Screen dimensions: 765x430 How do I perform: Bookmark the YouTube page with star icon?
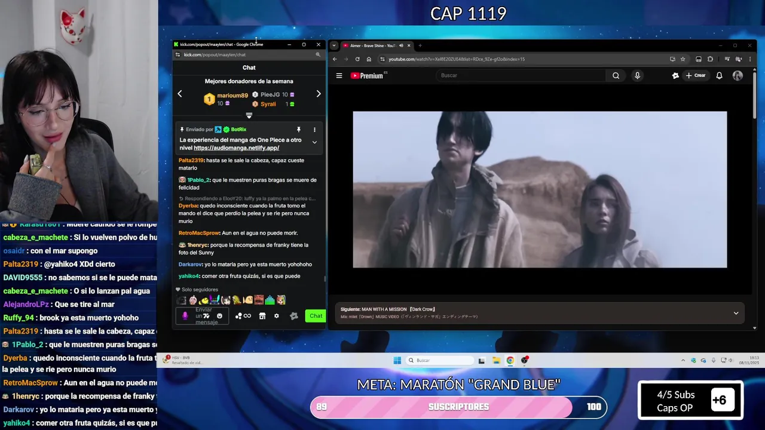[683, 59]
